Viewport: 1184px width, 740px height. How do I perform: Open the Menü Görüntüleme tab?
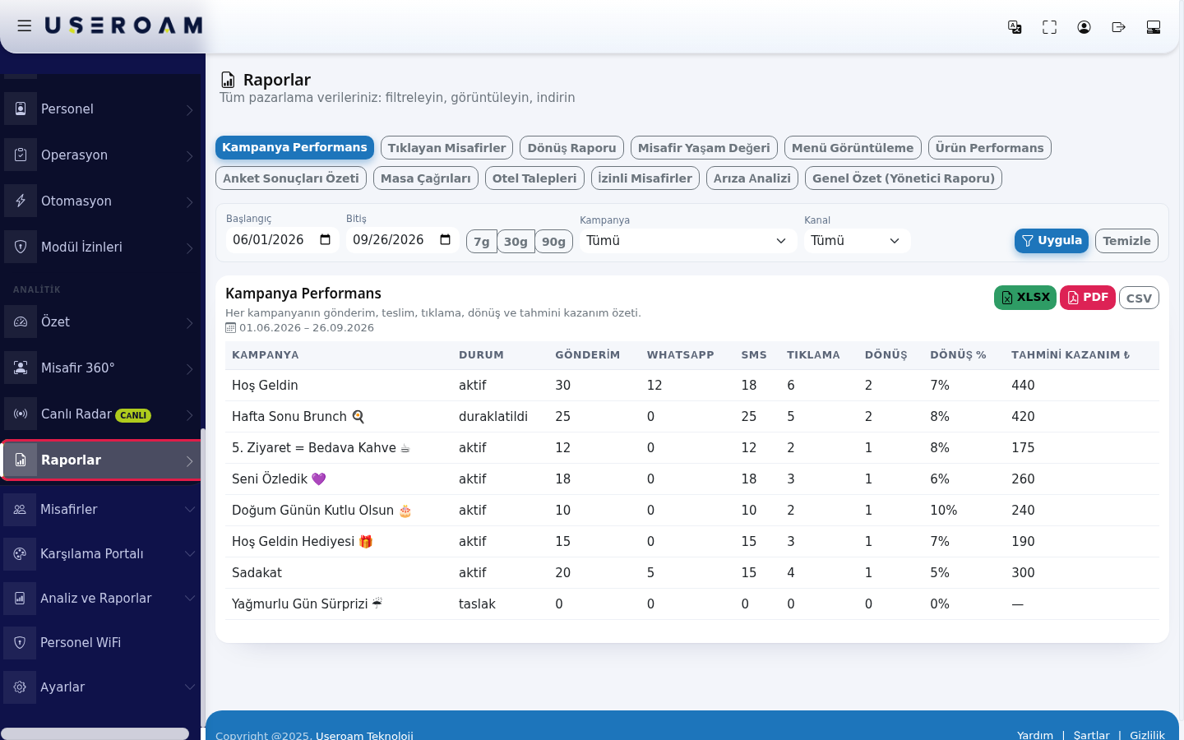tap(853, 148)
